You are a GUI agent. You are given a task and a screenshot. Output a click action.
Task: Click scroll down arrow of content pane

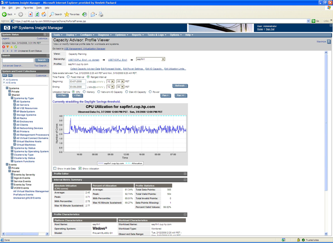(x=326, y=234)
